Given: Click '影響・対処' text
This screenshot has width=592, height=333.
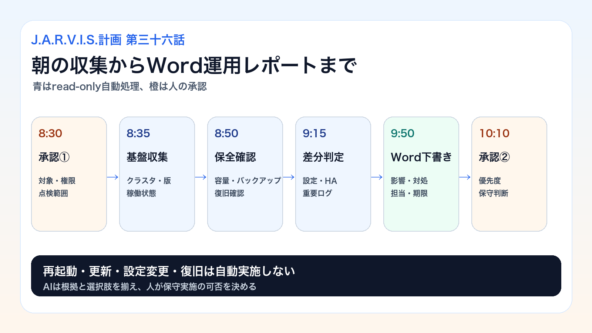Looking at the screenshot, I should [x=409, y=181].
